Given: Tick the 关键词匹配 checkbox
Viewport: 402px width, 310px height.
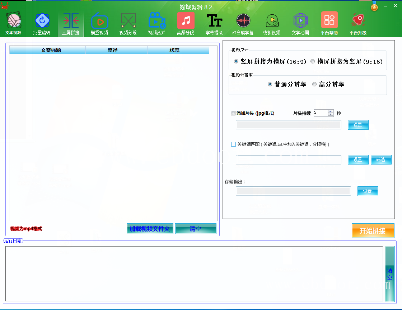Looking at the screenshot, I should pos(233,144).
